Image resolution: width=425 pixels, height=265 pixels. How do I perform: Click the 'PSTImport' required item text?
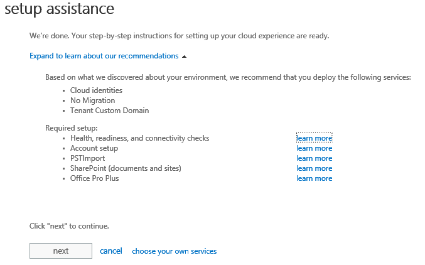pos(87,158)
